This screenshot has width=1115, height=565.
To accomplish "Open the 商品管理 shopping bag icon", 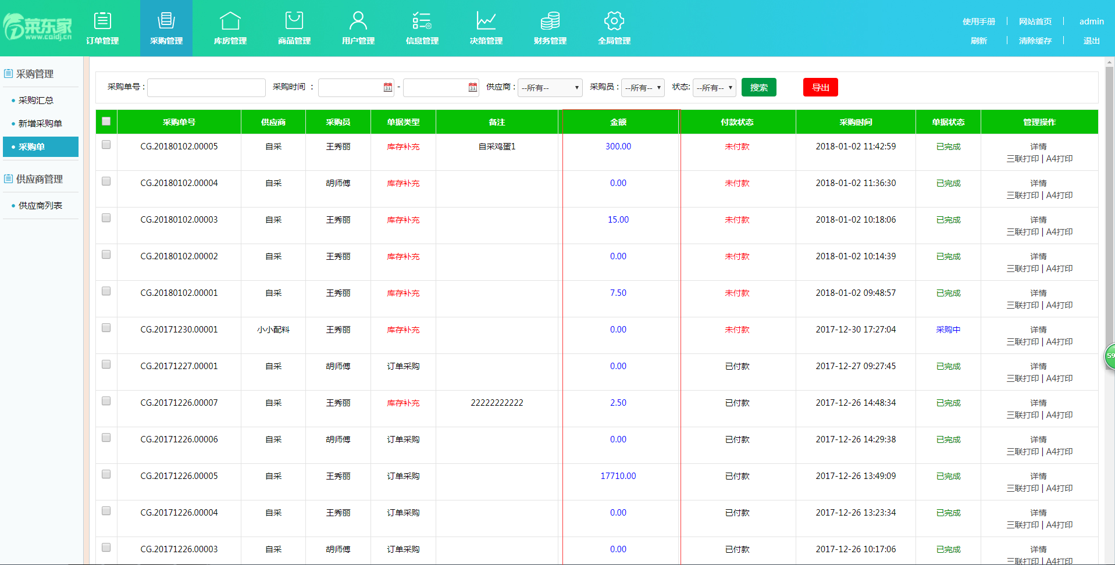I will pos(294,21).
